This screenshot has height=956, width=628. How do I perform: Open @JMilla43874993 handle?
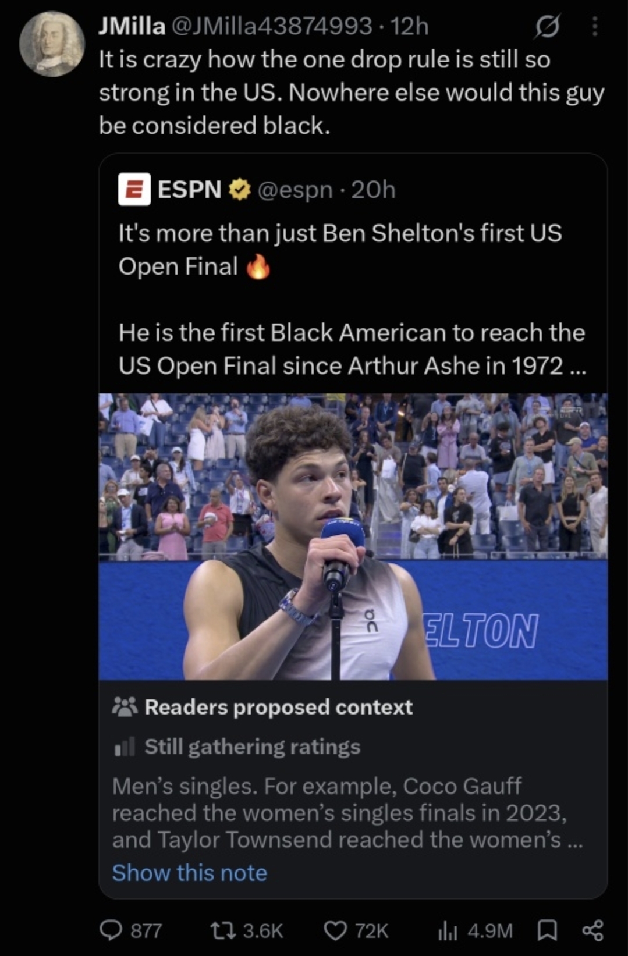[271, 27]
